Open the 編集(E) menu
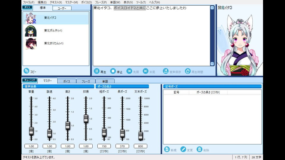This screenshot has height=160, width=285. [42, 2]
